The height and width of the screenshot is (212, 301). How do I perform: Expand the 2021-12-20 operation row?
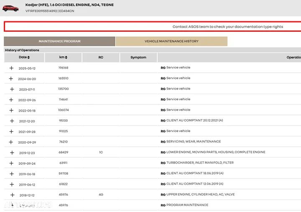tap(12, 121)
